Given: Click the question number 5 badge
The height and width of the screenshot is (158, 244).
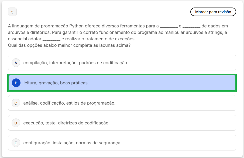Looking at the screenshot, I should [12, 12].
